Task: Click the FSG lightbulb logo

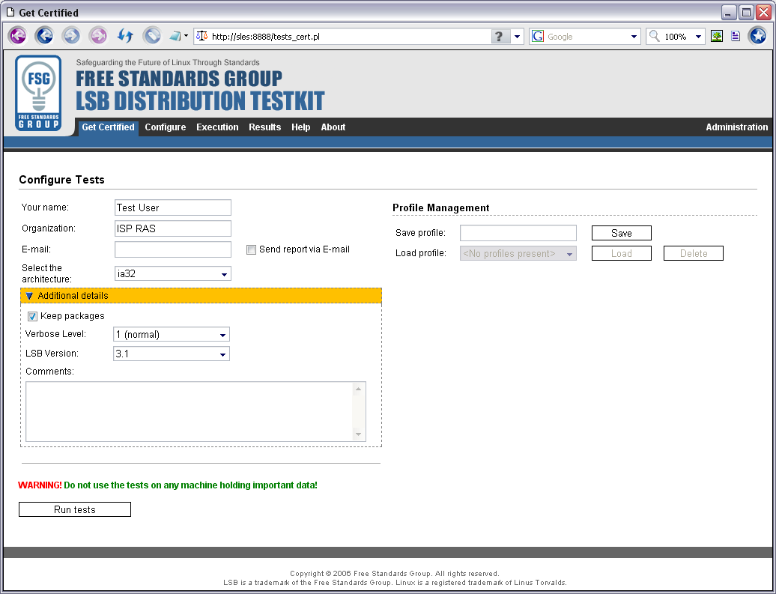Action: pyautogui.click(x=39, y=93)
